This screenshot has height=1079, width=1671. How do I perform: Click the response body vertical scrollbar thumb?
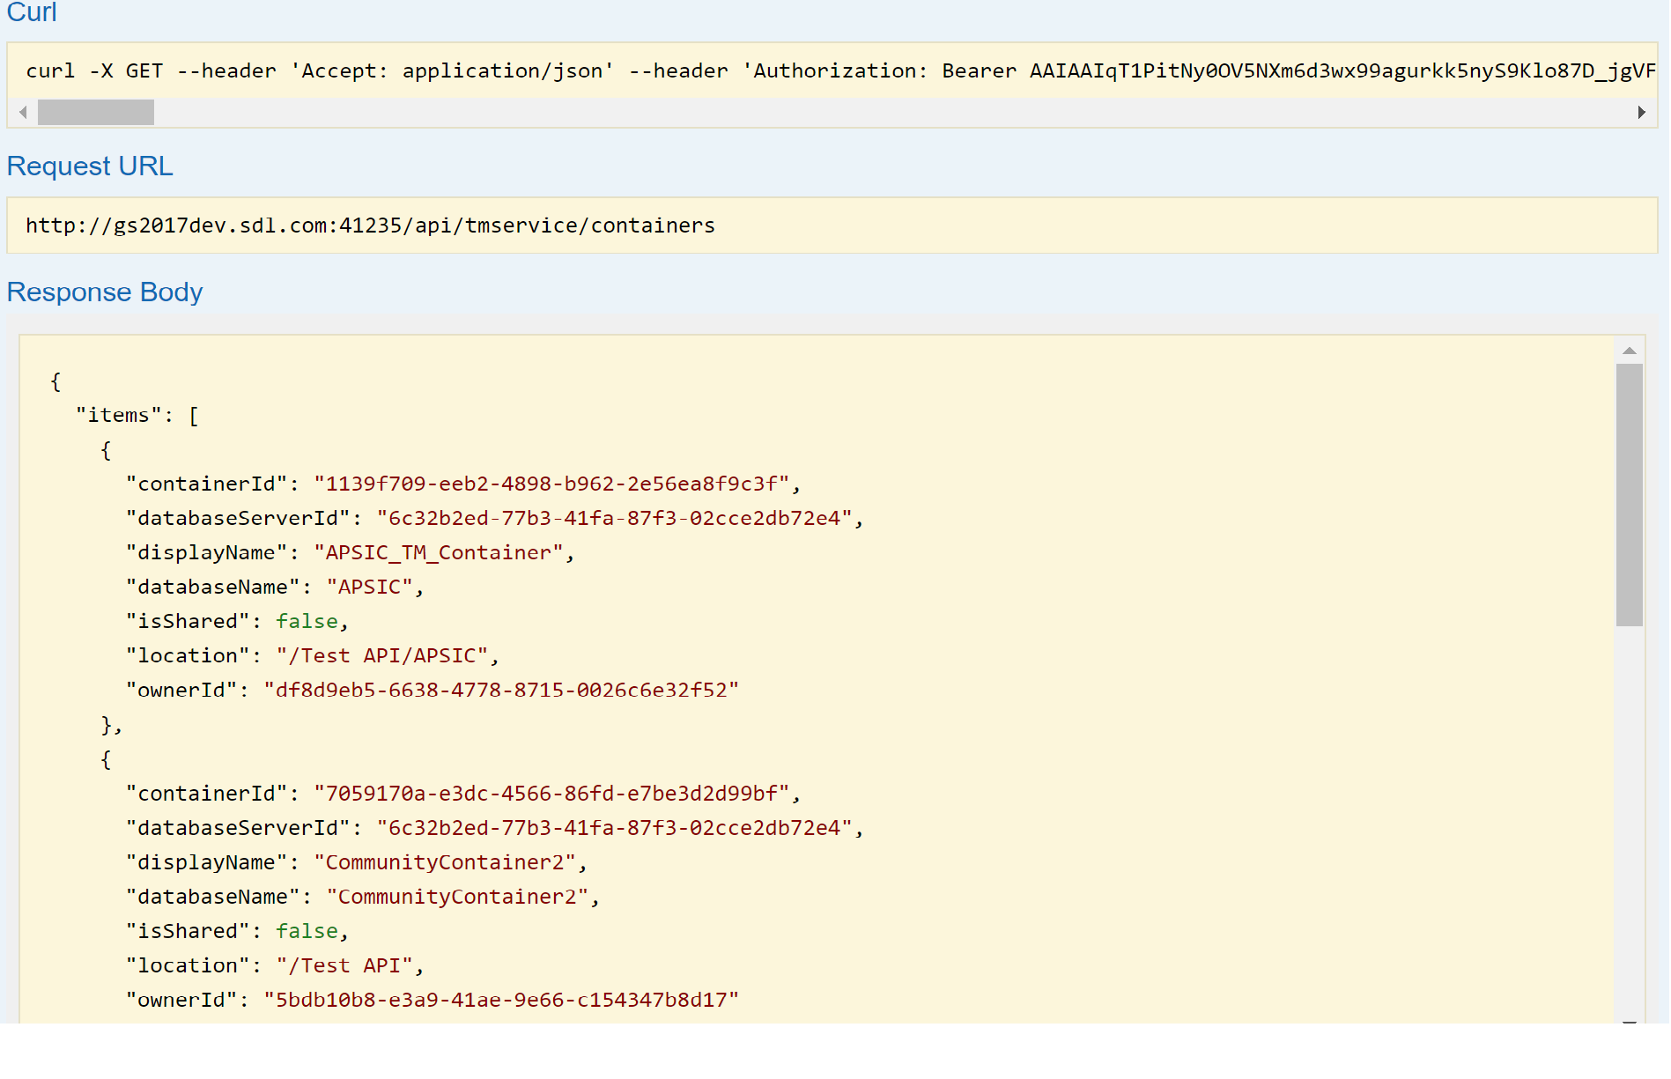pyautogui.click(x=1629, y=494)
